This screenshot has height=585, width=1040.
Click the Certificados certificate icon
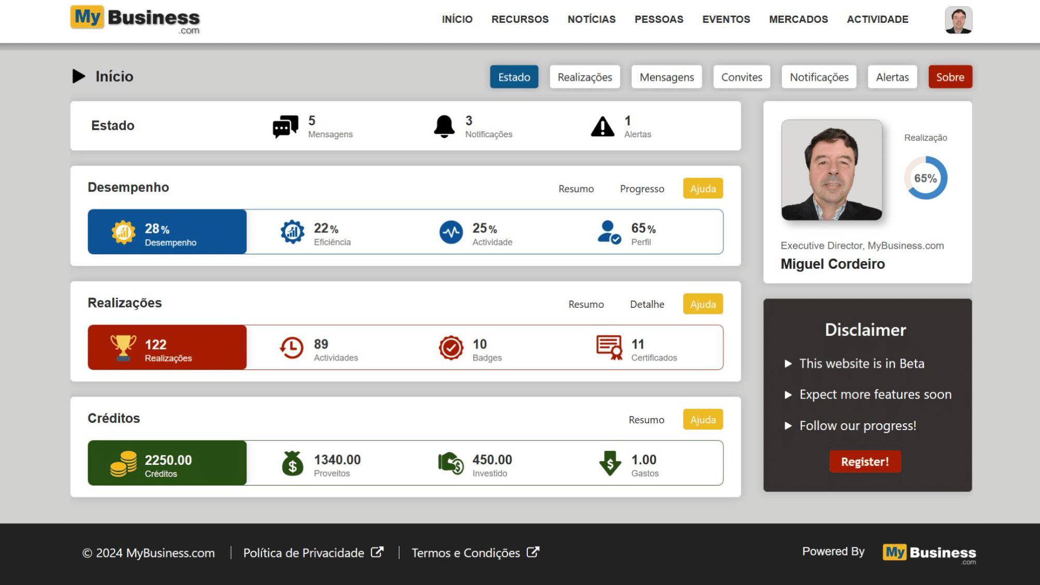(x=609, y=347)
